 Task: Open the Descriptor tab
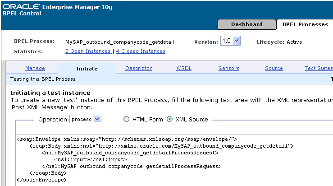point(138,68)
